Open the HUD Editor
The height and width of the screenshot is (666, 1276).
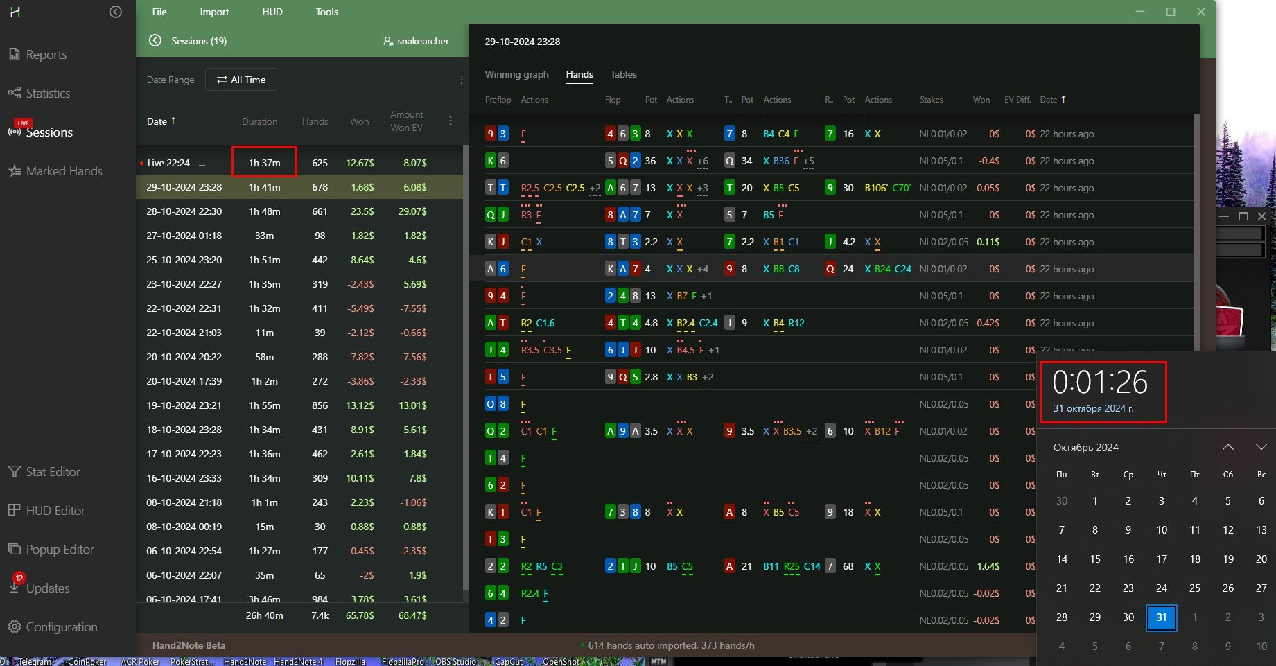[46, 511]
